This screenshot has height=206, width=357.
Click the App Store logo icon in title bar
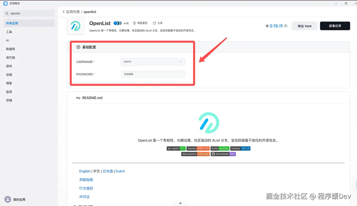pyautogui.click(x=6, y=3)
